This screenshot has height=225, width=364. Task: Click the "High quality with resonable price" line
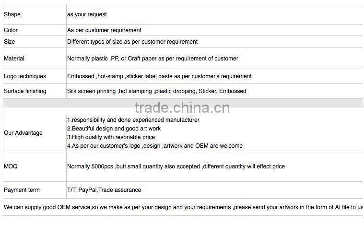point(111,137)
